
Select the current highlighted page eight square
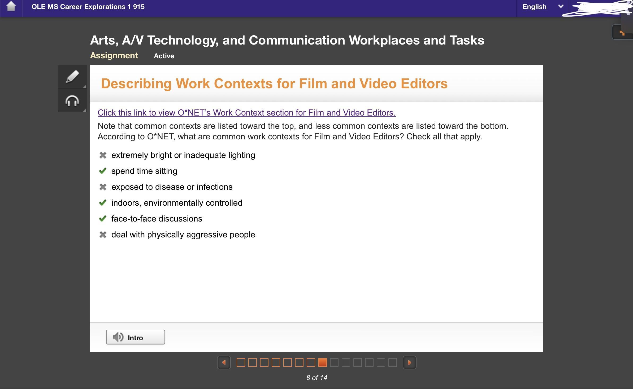point(322,363)
